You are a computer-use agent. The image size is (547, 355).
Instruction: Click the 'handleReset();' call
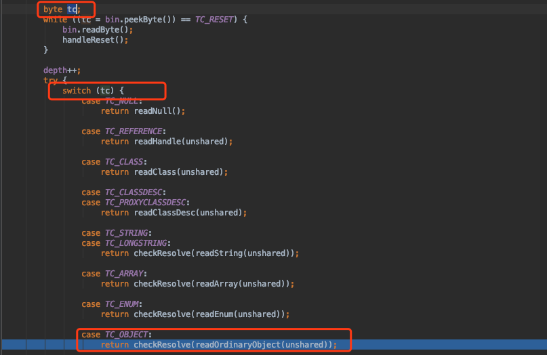[x=96, y=40]
